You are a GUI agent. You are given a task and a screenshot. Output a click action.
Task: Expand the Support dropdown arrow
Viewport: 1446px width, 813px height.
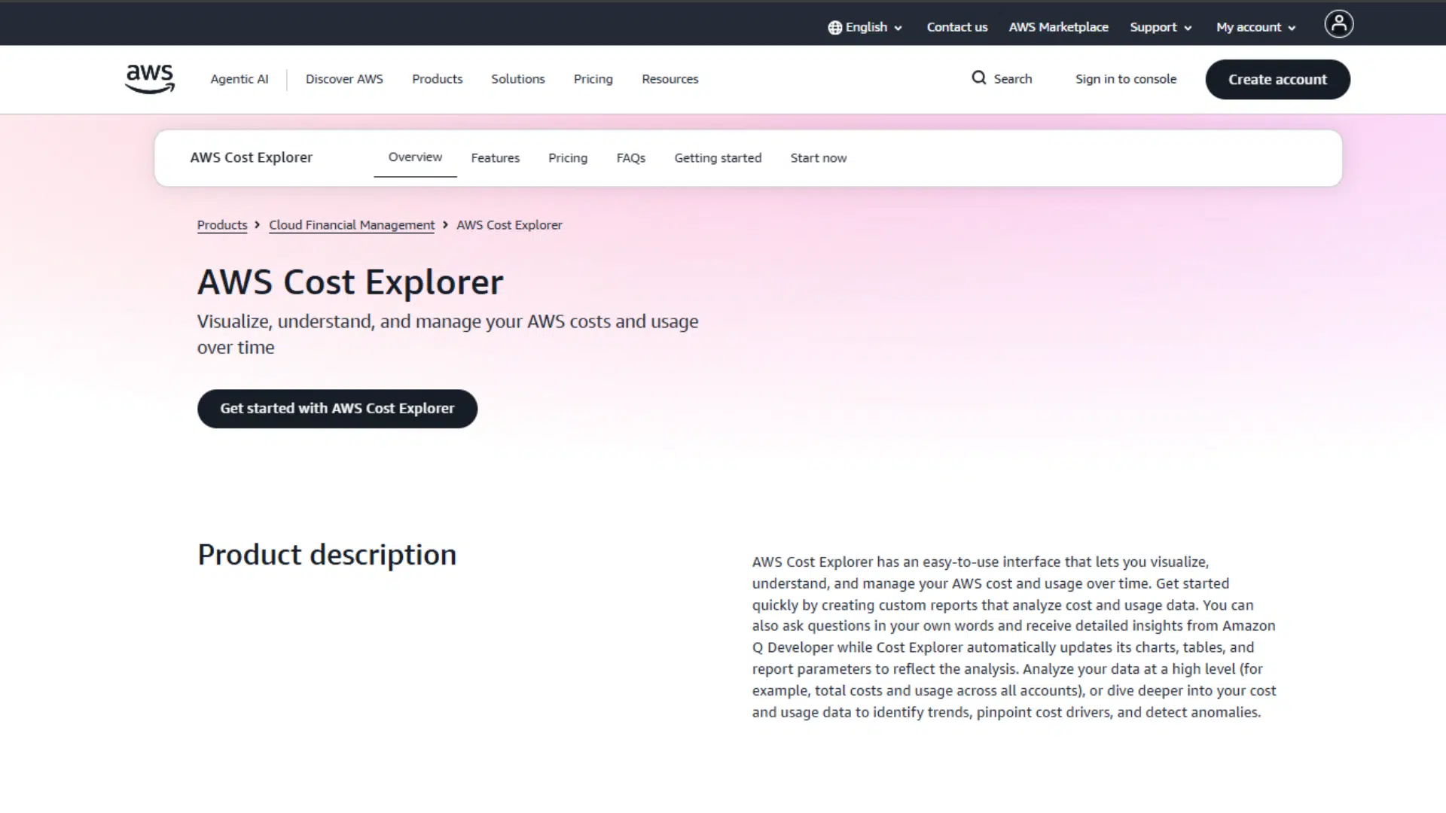pos(1188,28)
